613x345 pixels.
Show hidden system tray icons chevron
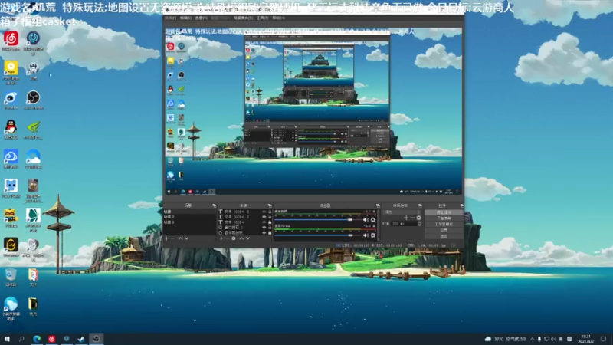tap(532, 339)
